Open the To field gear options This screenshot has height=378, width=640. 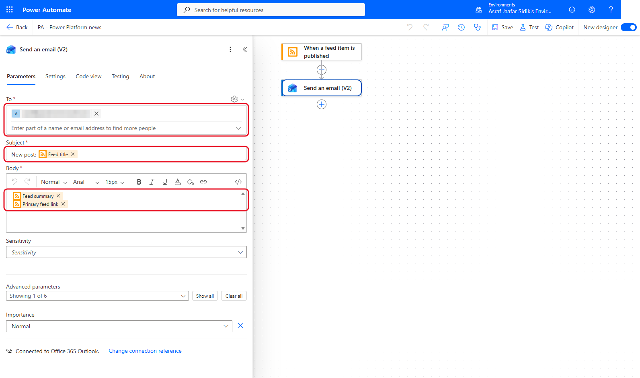click(237, 99)
